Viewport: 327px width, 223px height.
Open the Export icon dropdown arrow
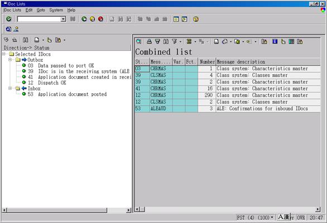pyautogui.click(x=243, y=42)
